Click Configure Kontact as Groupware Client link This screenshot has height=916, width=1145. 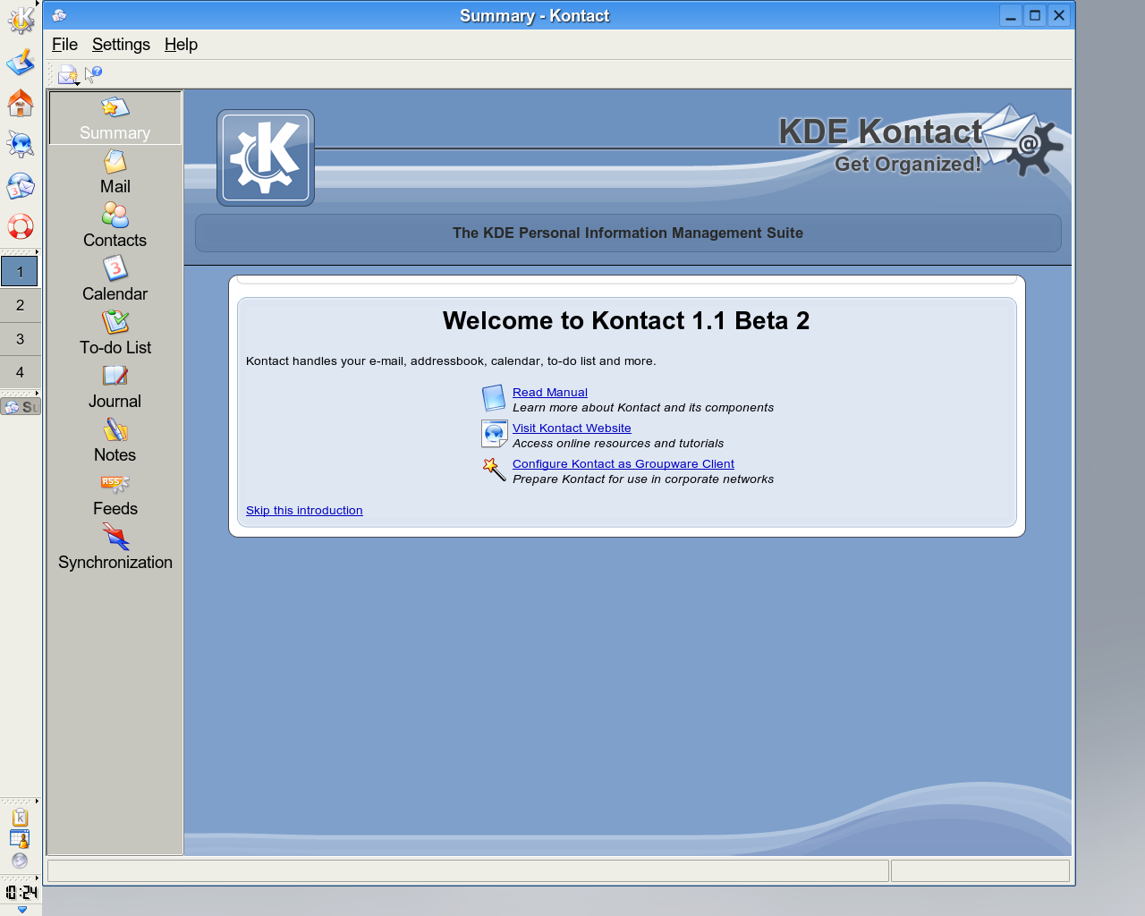(x=623, y=463)
